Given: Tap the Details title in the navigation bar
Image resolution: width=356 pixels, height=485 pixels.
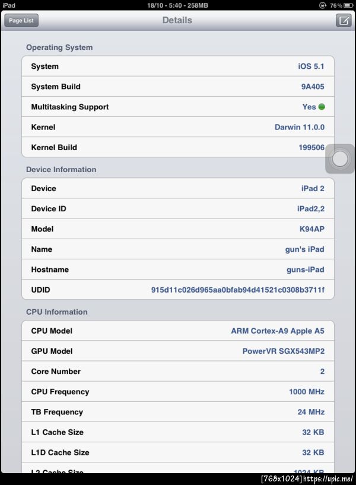Looking at the screenshot, I should coord(177,20).
